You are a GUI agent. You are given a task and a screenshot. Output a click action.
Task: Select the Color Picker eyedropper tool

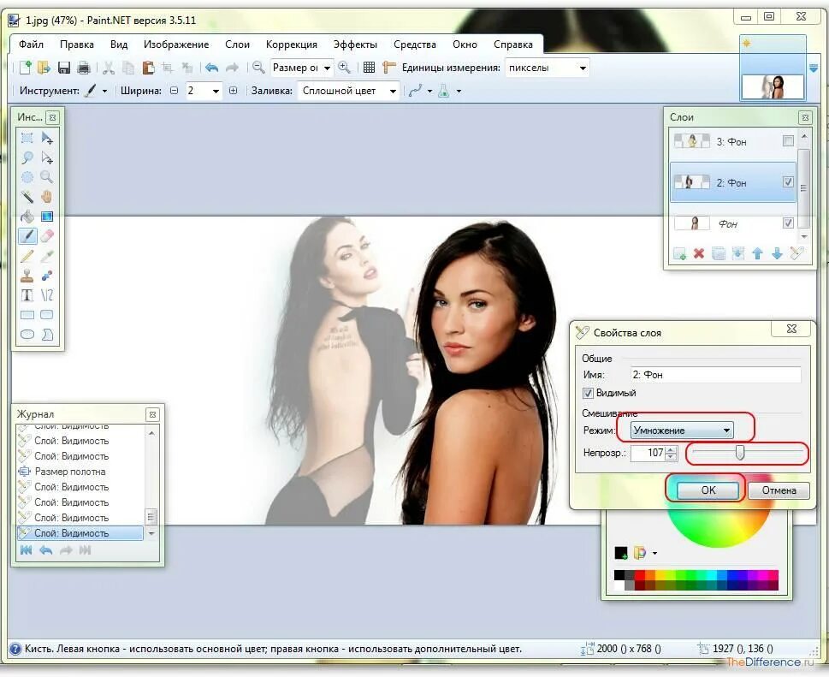(47, 256)
